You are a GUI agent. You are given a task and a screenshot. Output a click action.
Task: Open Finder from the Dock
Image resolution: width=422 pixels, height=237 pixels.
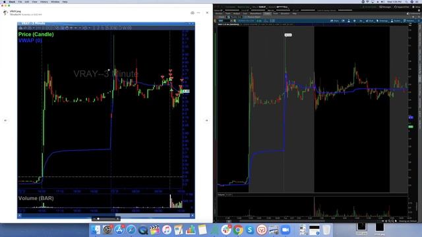(x=95, y=230)
